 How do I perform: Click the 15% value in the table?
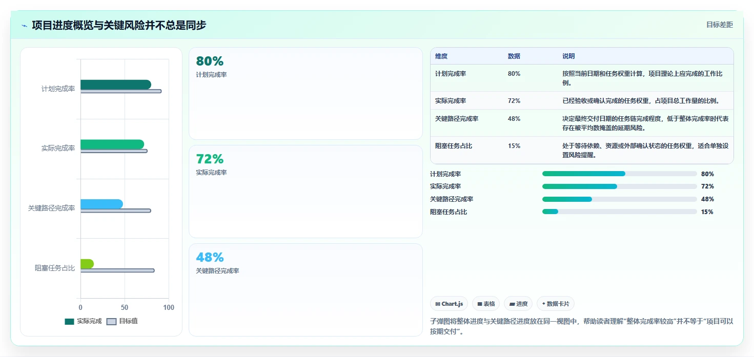(514, 146)
